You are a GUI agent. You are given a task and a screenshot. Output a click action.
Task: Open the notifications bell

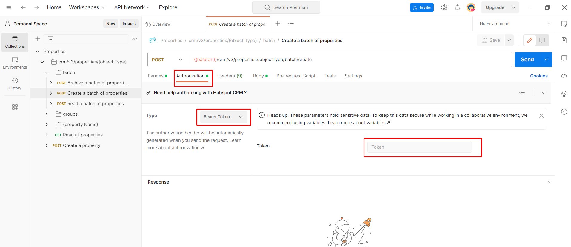(x=457, y=7)
